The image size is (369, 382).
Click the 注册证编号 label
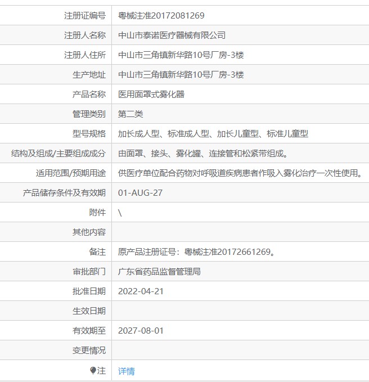pyautogui.click(x=85, y=16)
